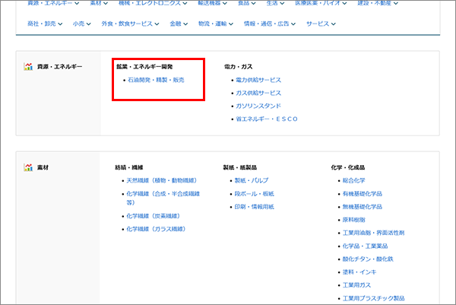
Task: Select the 段ボール・板紙 link
Action: click(254, 194)
